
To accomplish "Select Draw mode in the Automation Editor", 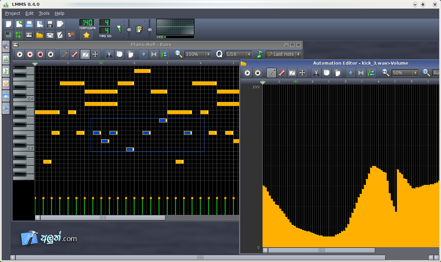I will coord(271,73).
